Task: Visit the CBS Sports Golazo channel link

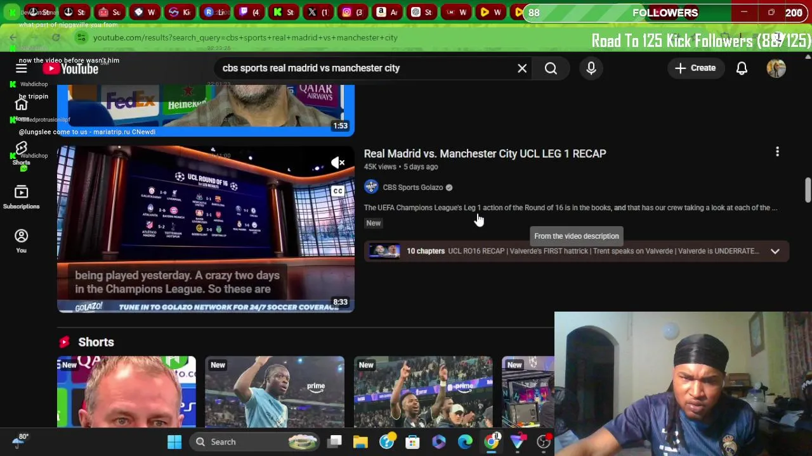Action: coord(412,187)
